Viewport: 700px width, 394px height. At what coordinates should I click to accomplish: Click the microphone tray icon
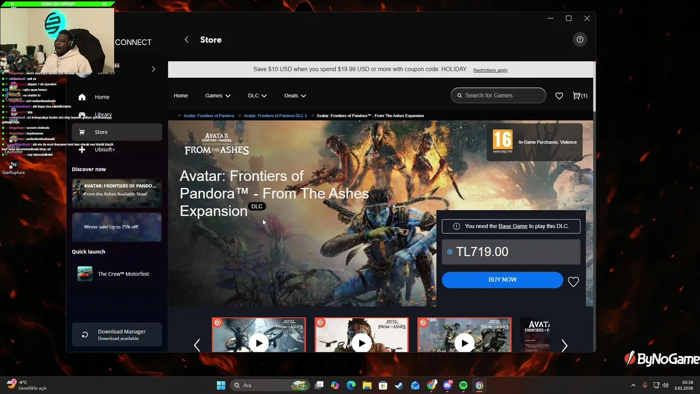click(x=645, y=385)
